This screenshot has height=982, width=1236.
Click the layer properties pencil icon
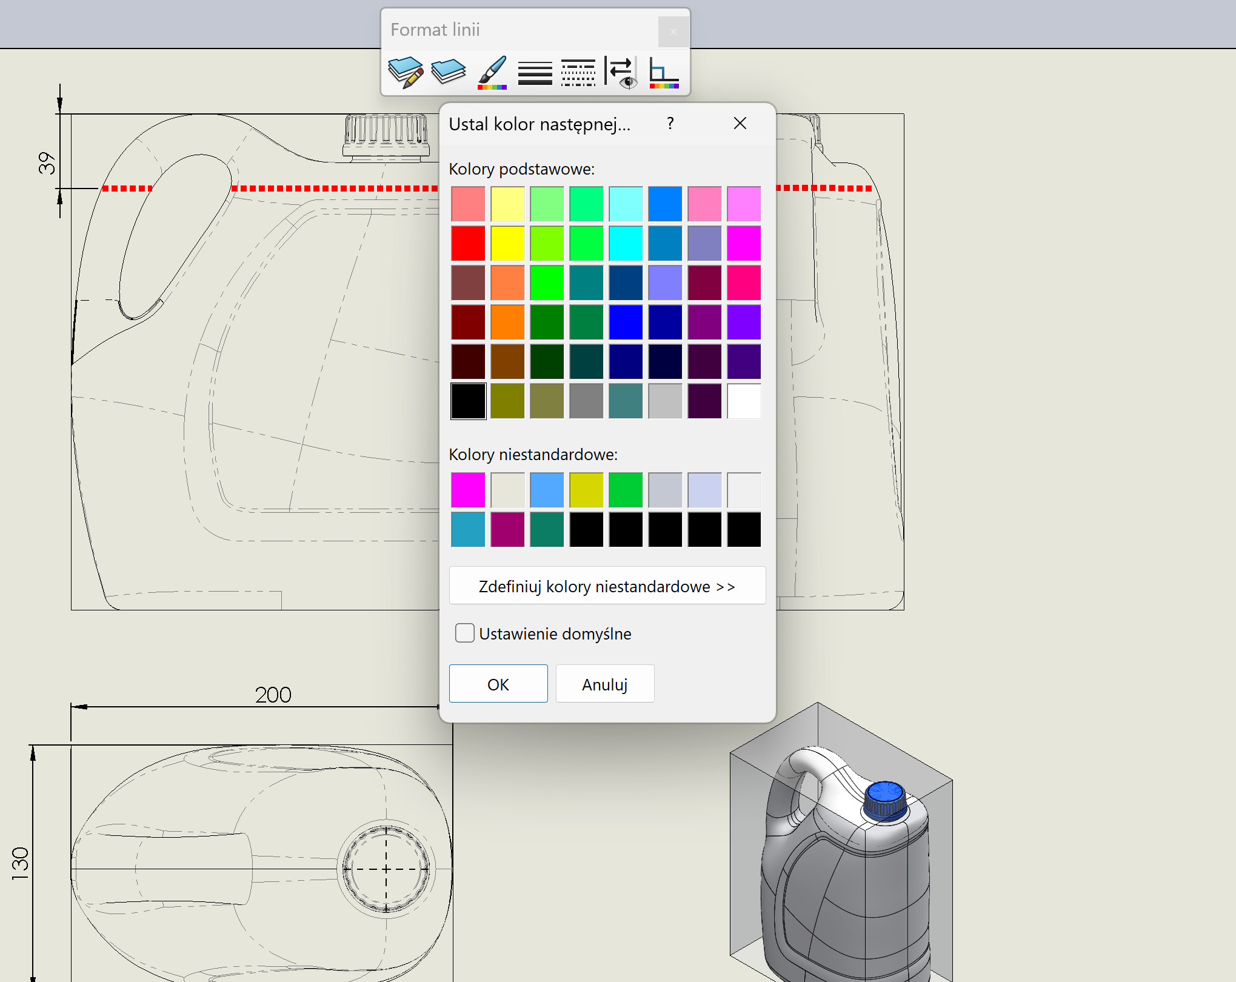pos(406,72)
